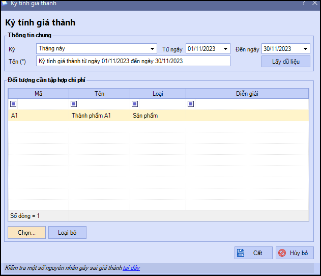This screenshot has height=276, width=321.
Task: Open the Từ ngày date picker
Action: 225,49
